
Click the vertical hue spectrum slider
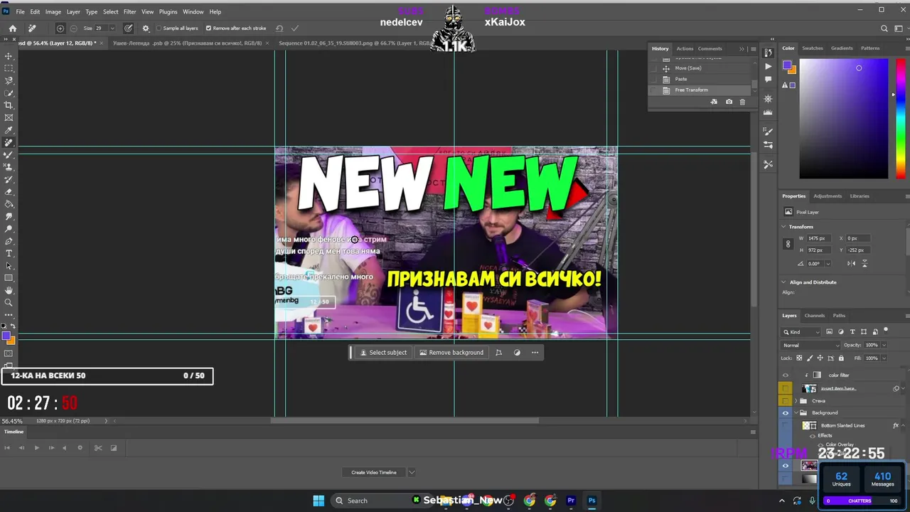tap(901, 119)
